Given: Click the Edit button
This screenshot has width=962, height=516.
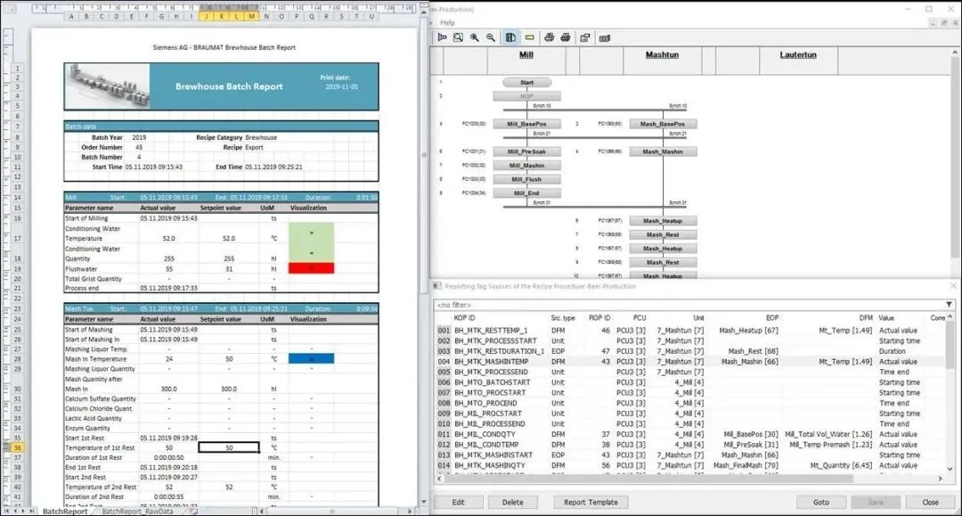Looking at the screenshot, I should pyautogui.click(x=459, y=502).
